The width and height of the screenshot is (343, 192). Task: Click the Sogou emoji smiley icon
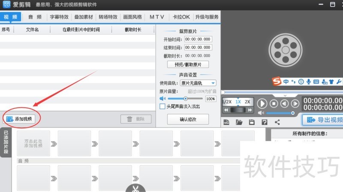[x=301, y=82]
